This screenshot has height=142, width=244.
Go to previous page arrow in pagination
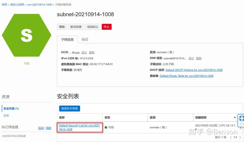231,137
